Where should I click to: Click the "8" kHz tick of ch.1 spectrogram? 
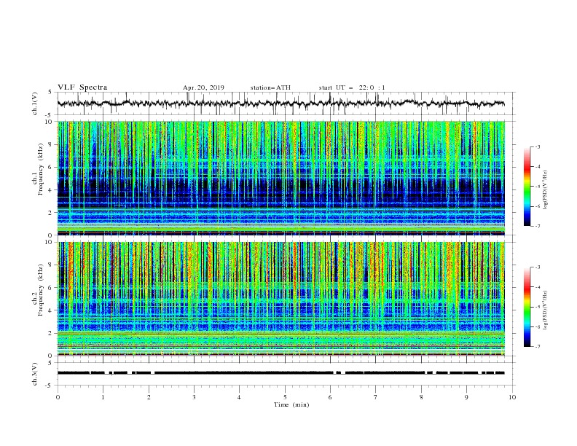(x=50, y=144)
